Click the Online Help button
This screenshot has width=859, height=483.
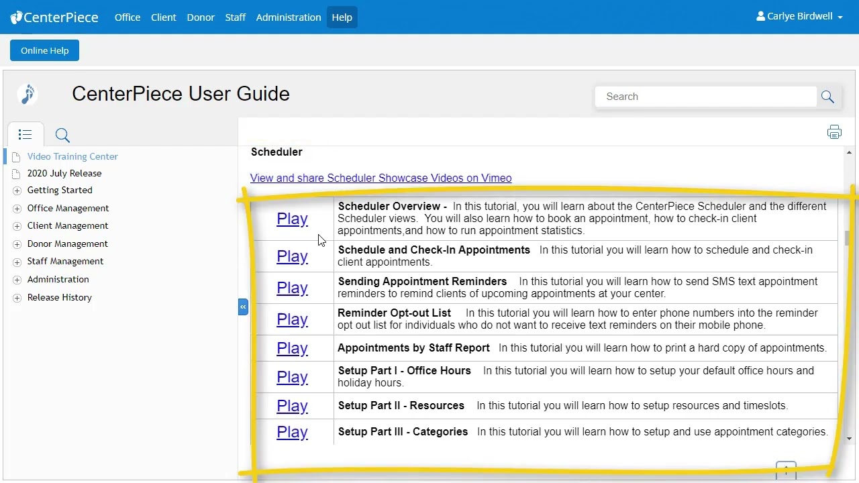tap(44, 50)
